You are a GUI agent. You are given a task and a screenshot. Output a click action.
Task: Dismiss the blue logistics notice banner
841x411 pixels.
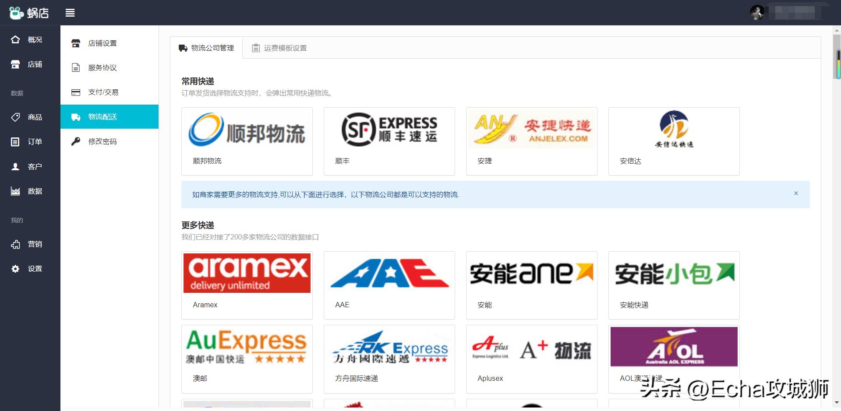click(x=796, y=193)
